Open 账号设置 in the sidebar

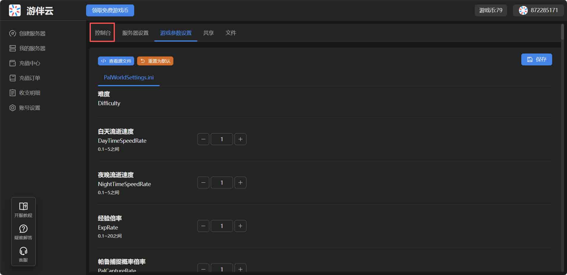pos(29,108)
